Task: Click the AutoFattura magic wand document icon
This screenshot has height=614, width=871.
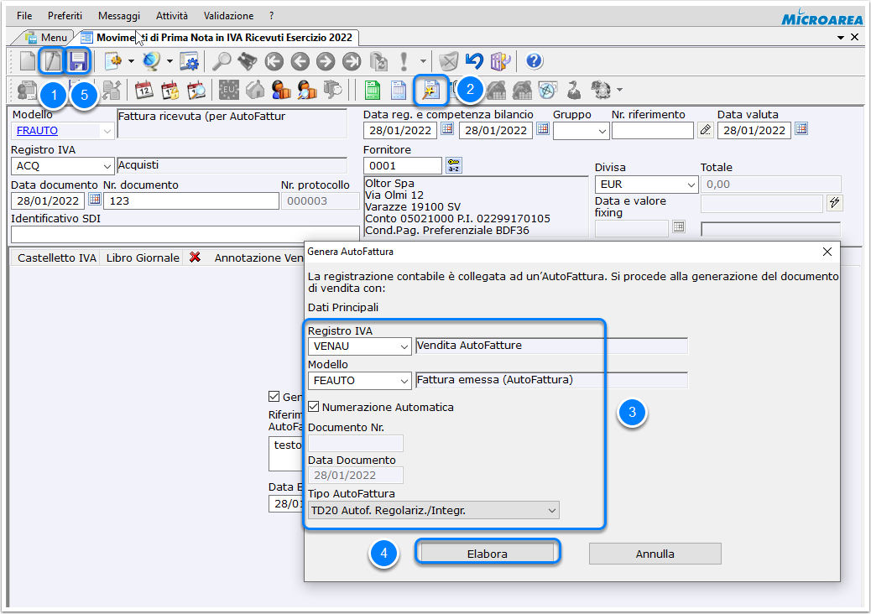Action: point(430,90)
